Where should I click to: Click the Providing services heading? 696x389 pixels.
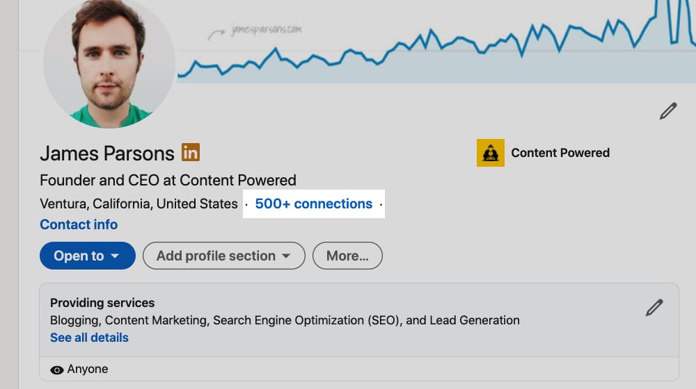click(x=102, y=303)
